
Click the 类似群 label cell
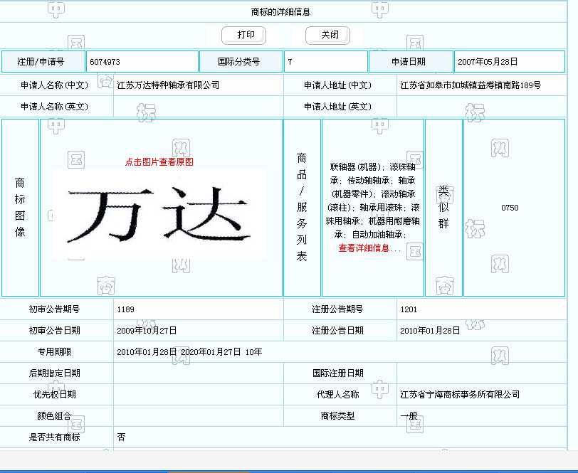pos(443,208)
